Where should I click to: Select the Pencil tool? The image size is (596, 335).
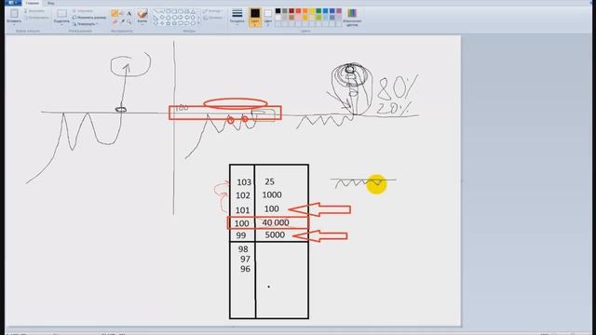tap(115, 13)
